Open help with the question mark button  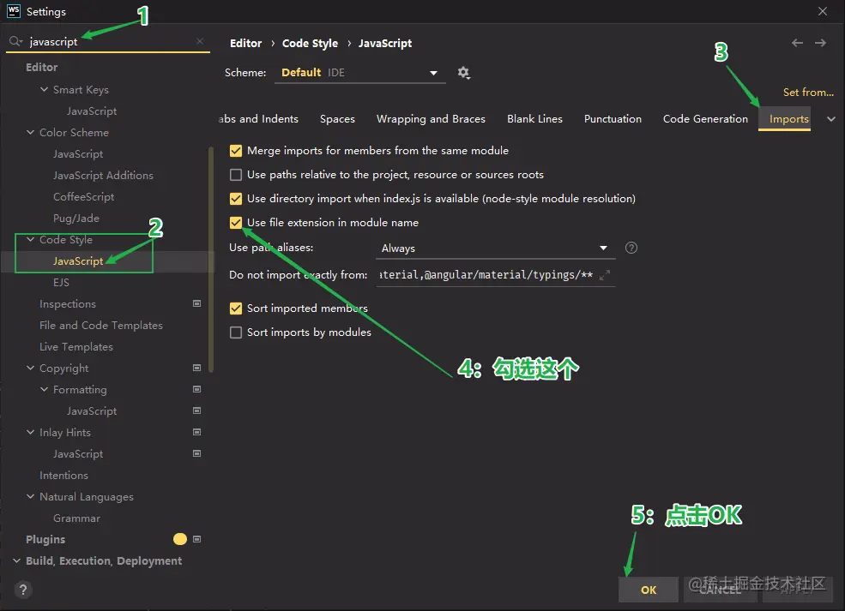point(23,590)
